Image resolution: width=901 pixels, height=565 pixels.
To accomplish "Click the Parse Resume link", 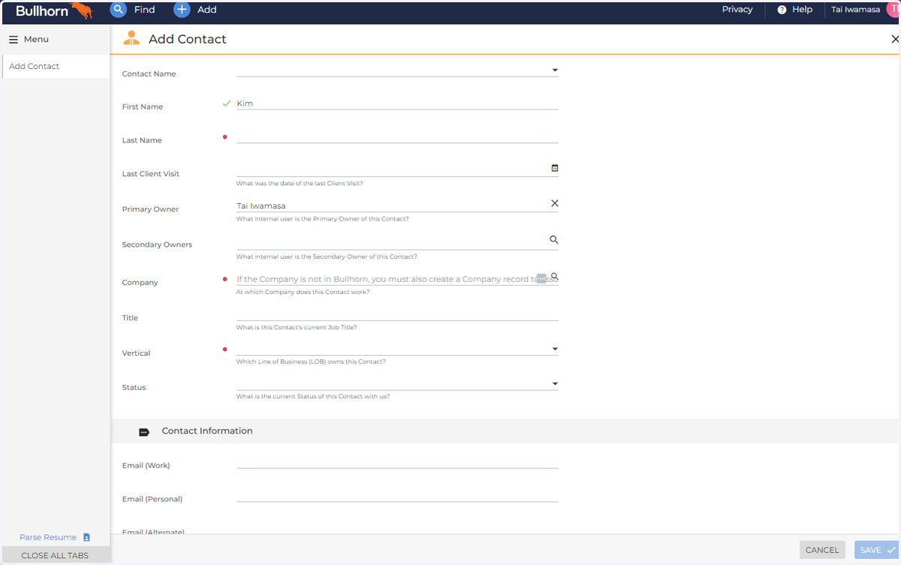I will coord(48,537).
